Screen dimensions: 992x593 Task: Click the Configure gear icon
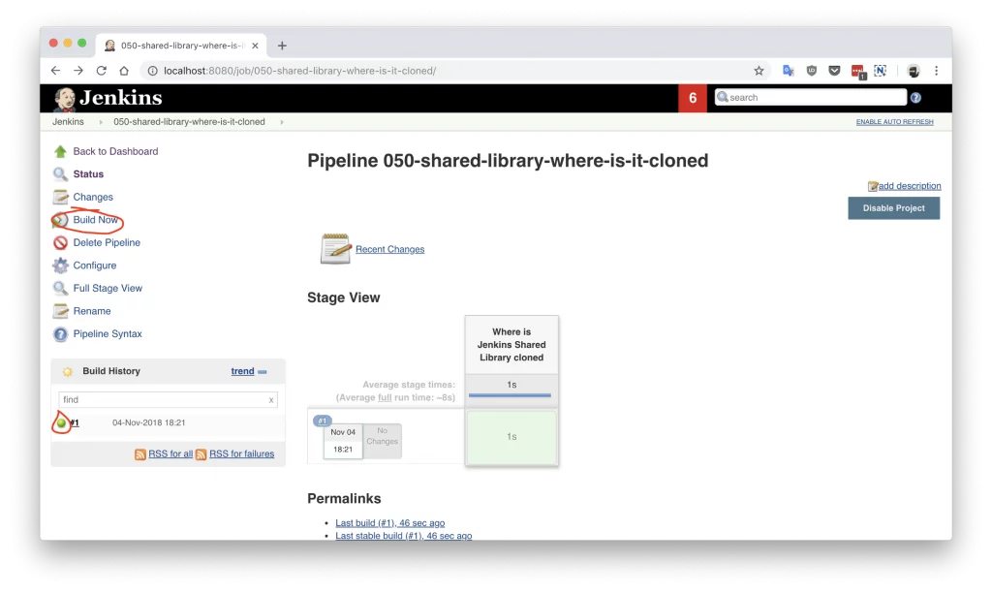pos(60,265)
